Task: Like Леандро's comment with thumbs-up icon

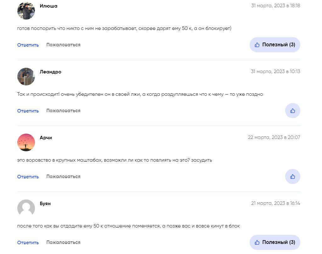Action: 293,111
